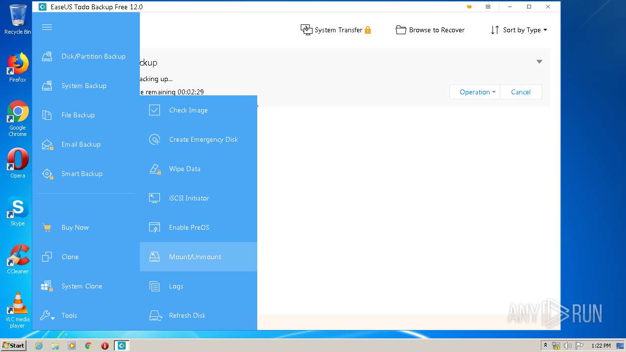This screenshot has height=352, width=626.
Task: Click the Refresh Disk icon
Action: (x=155, y=315)
